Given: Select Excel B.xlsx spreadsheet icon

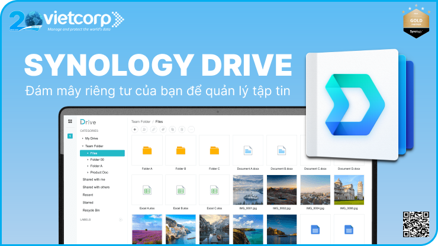Looking at the screenshot, I should 181,190.
